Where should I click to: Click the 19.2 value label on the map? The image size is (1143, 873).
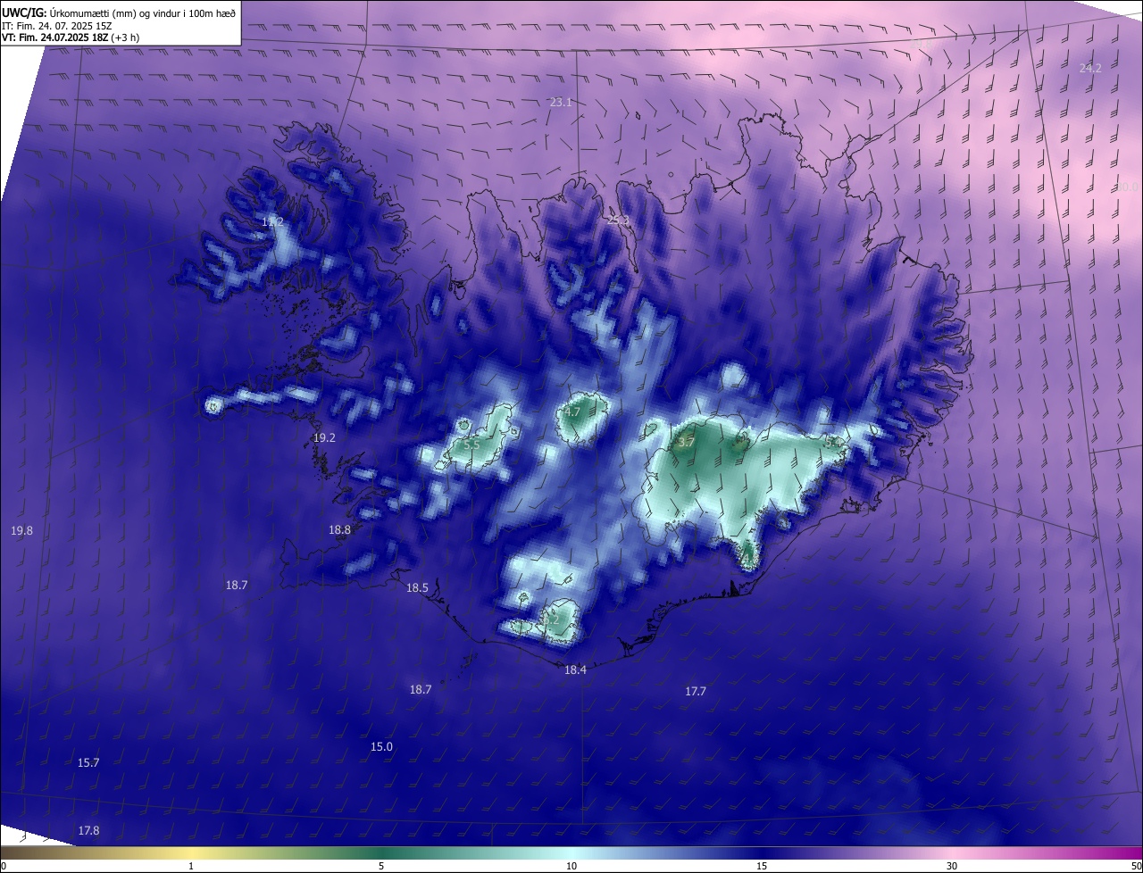coord(324,437)
